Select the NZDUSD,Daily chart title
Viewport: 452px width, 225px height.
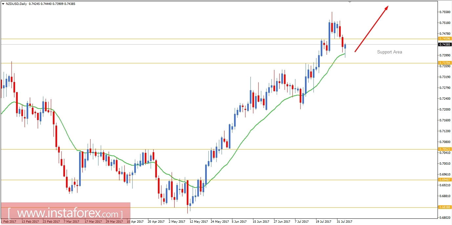click(16, 4)
